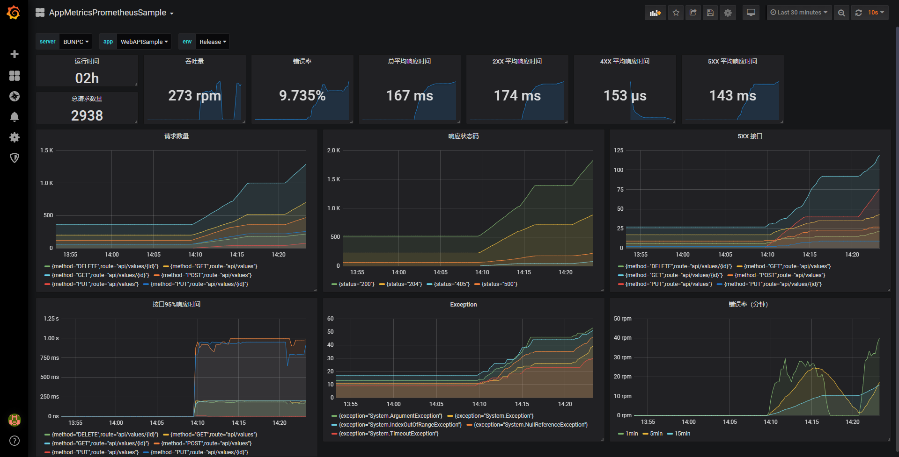Open the Share dashboard icon
The image size is (899, 457).
click(x=693, y=13)
